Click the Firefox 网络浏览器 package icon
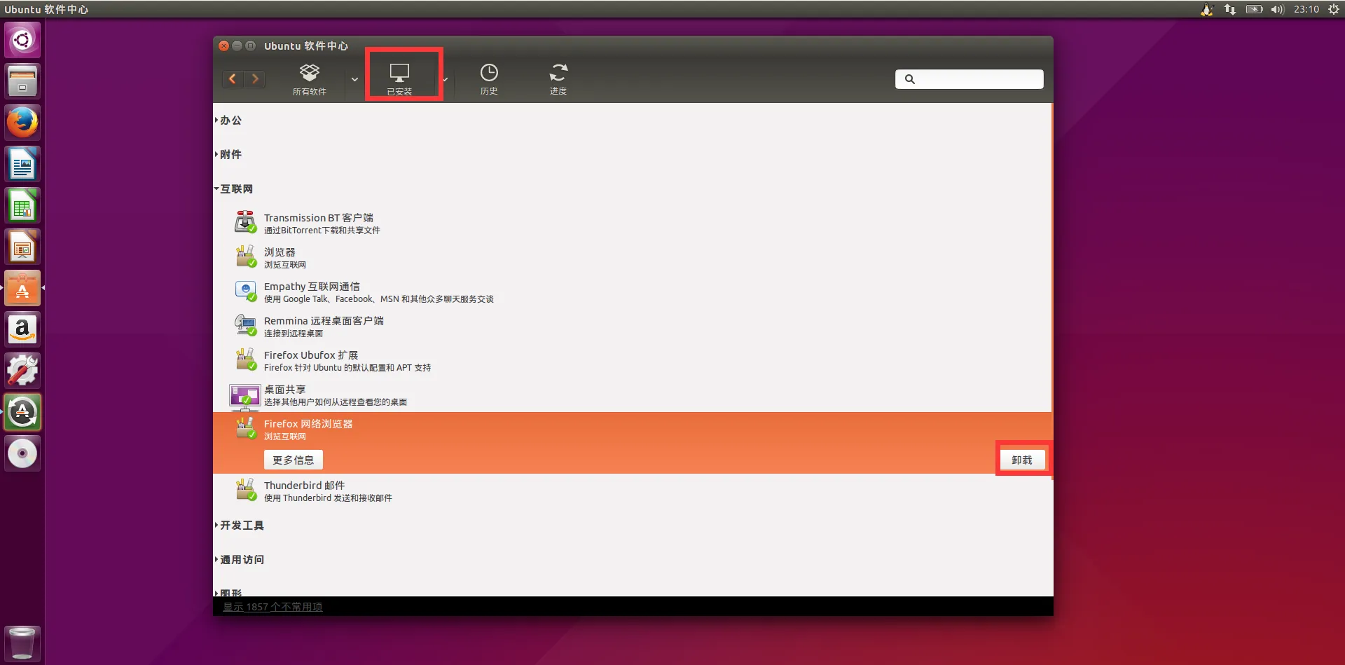This screenshot has height=665, width=1345. [245, 428]
